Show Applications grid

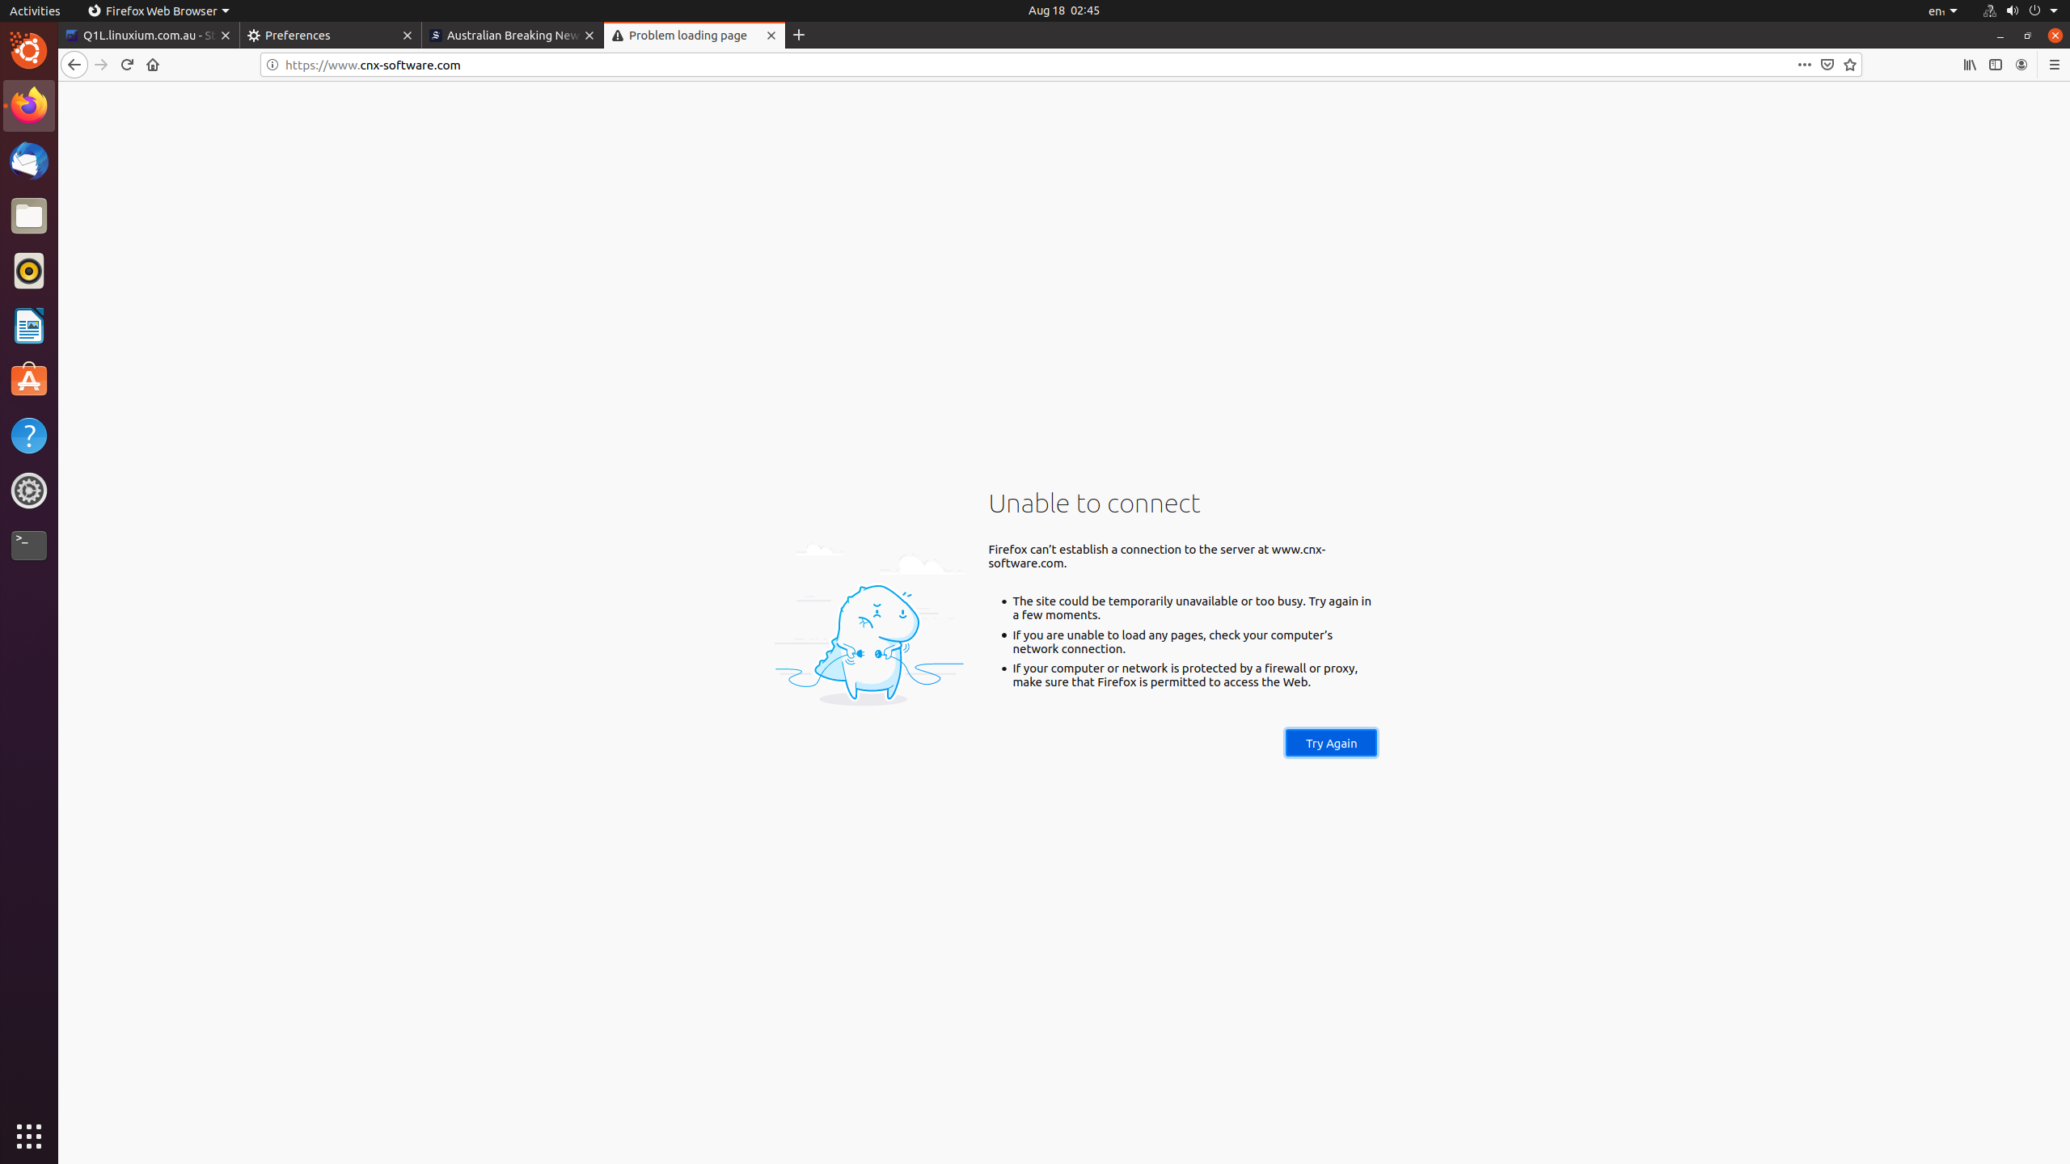point(29,1137)
